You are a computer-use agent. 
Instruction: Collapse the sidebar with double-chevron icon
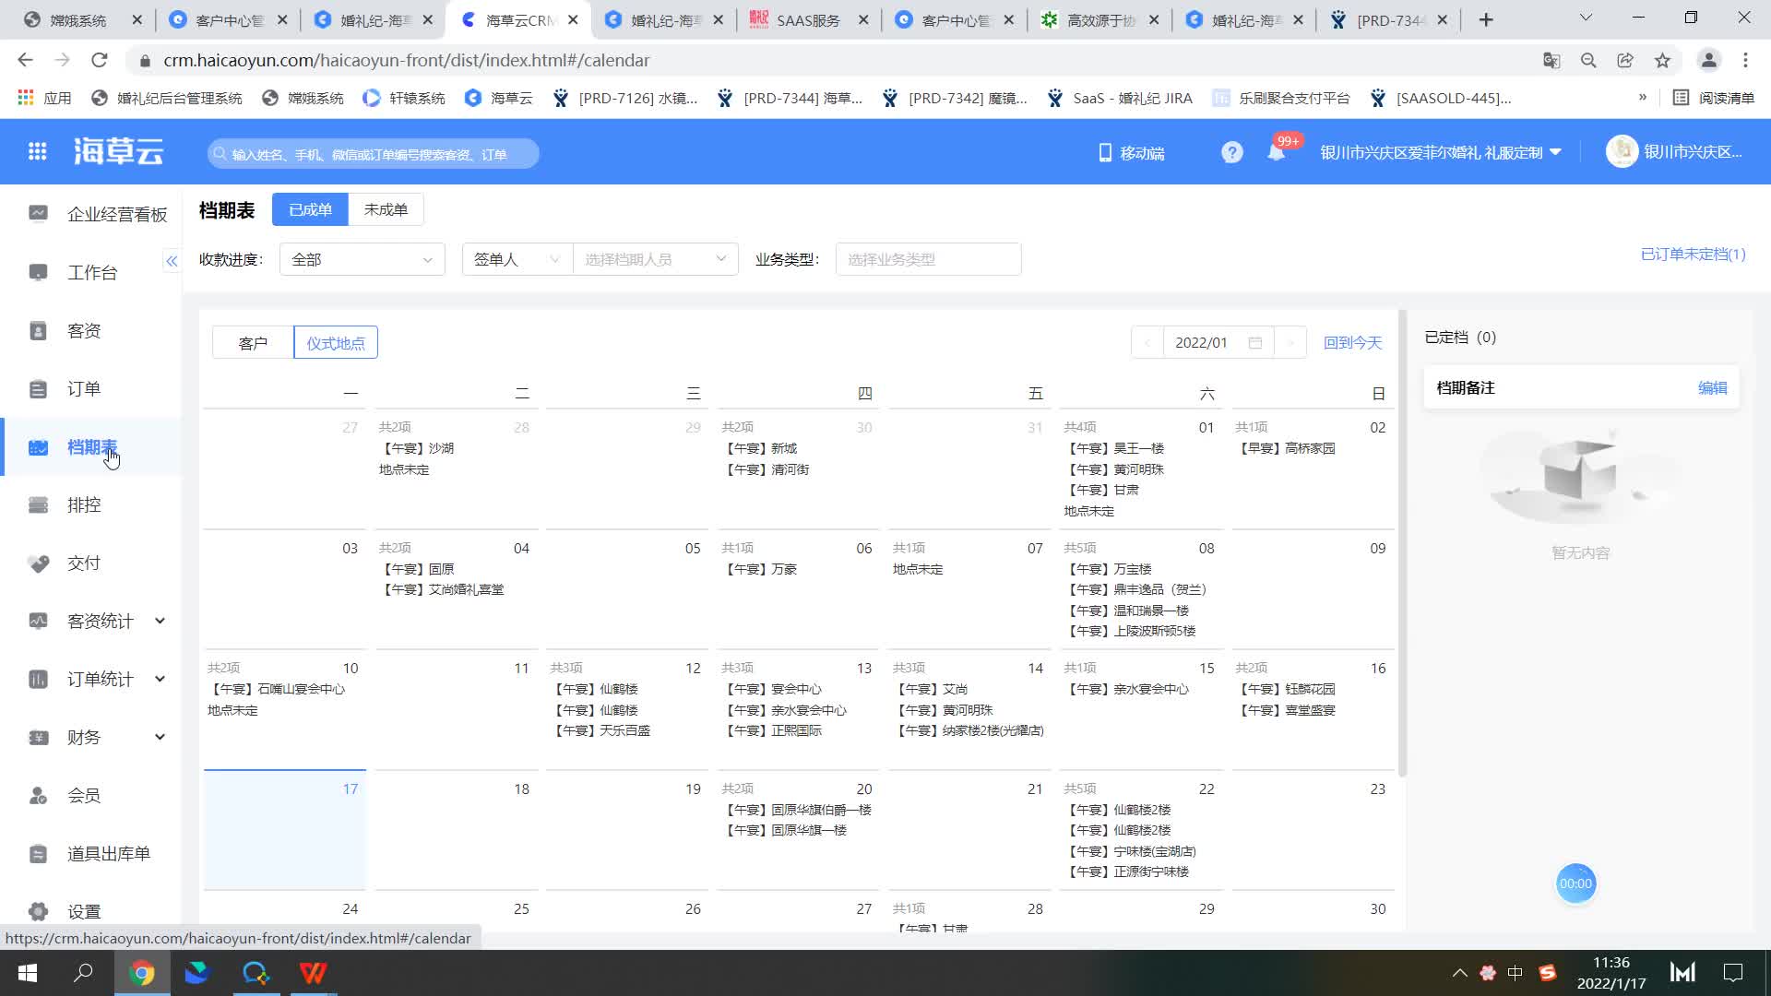[x=172, y=262]
